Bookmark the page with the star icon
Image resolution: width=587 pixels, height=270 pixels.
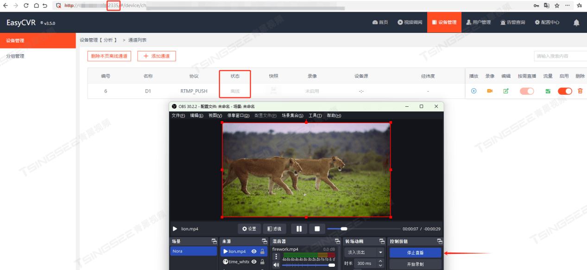pos(557,6)
